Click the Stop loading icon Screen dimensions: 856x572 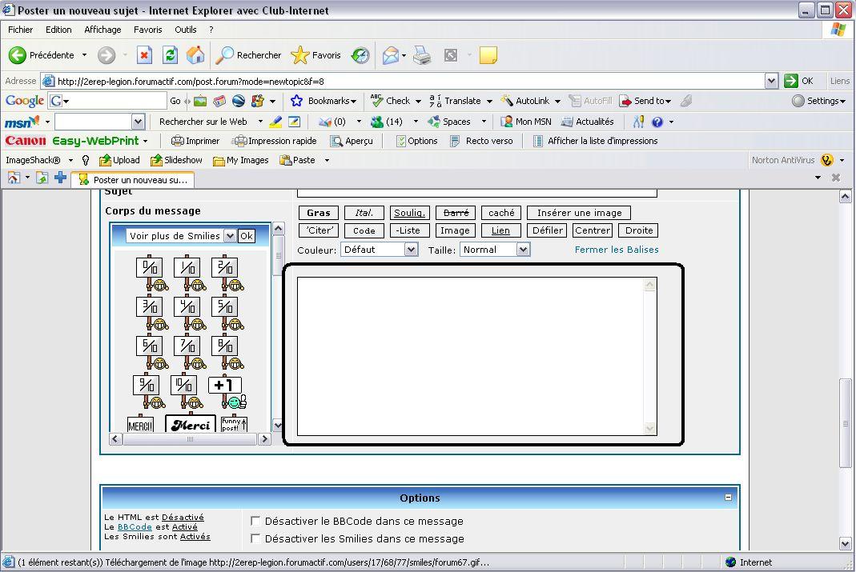[144, 55]
